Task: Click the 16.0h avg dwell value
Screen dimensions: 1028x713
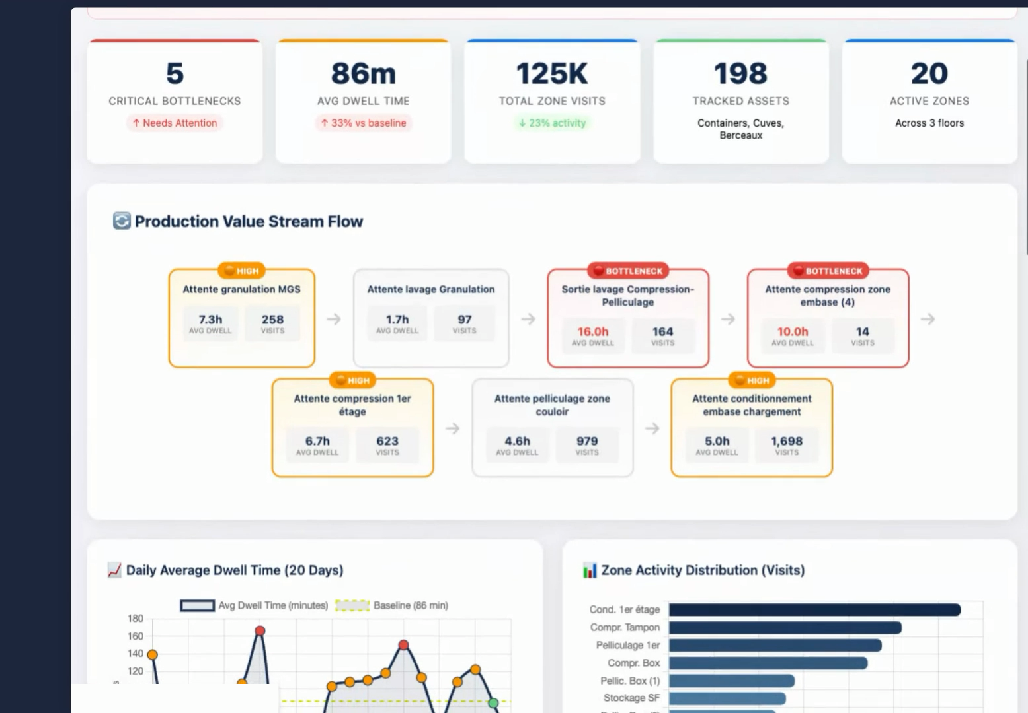Action: coord(593,331)
